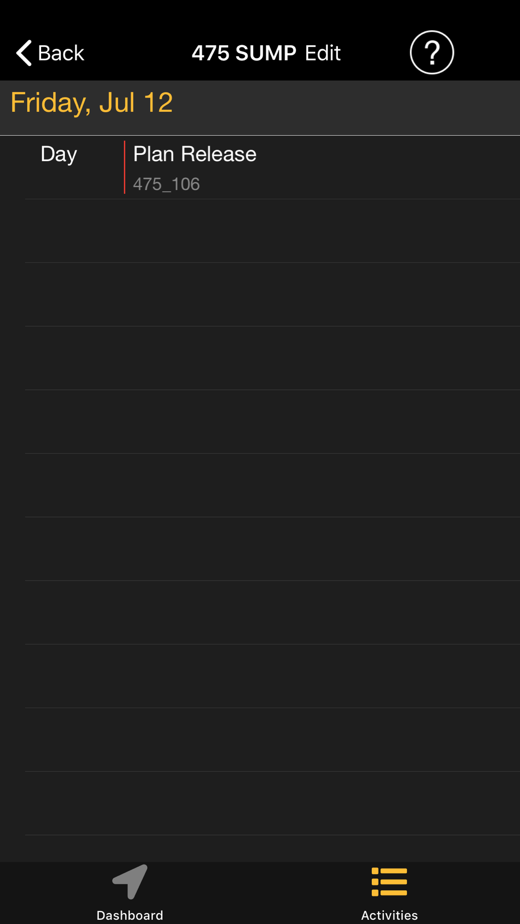Tap the Activities list icon
520x924 pixels.
(x=389, y=882)
